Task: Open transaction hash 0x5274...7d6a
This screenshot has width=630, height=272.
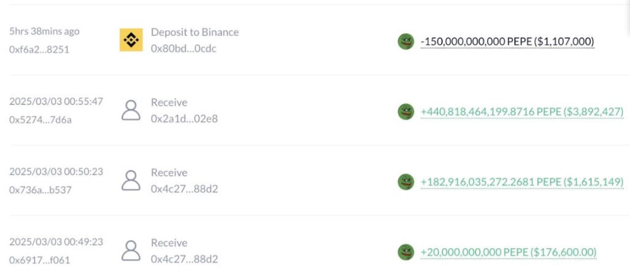Action: pyautogui.click(x=40, y=119)
